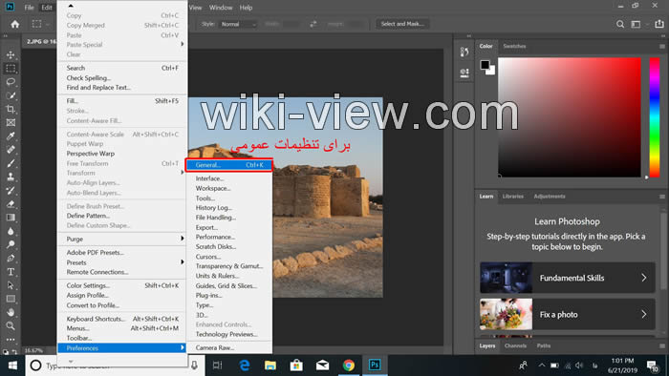Choose Units & Rulers preferences
The height and width of the screenshot is (376, 669).
[229, 276]
